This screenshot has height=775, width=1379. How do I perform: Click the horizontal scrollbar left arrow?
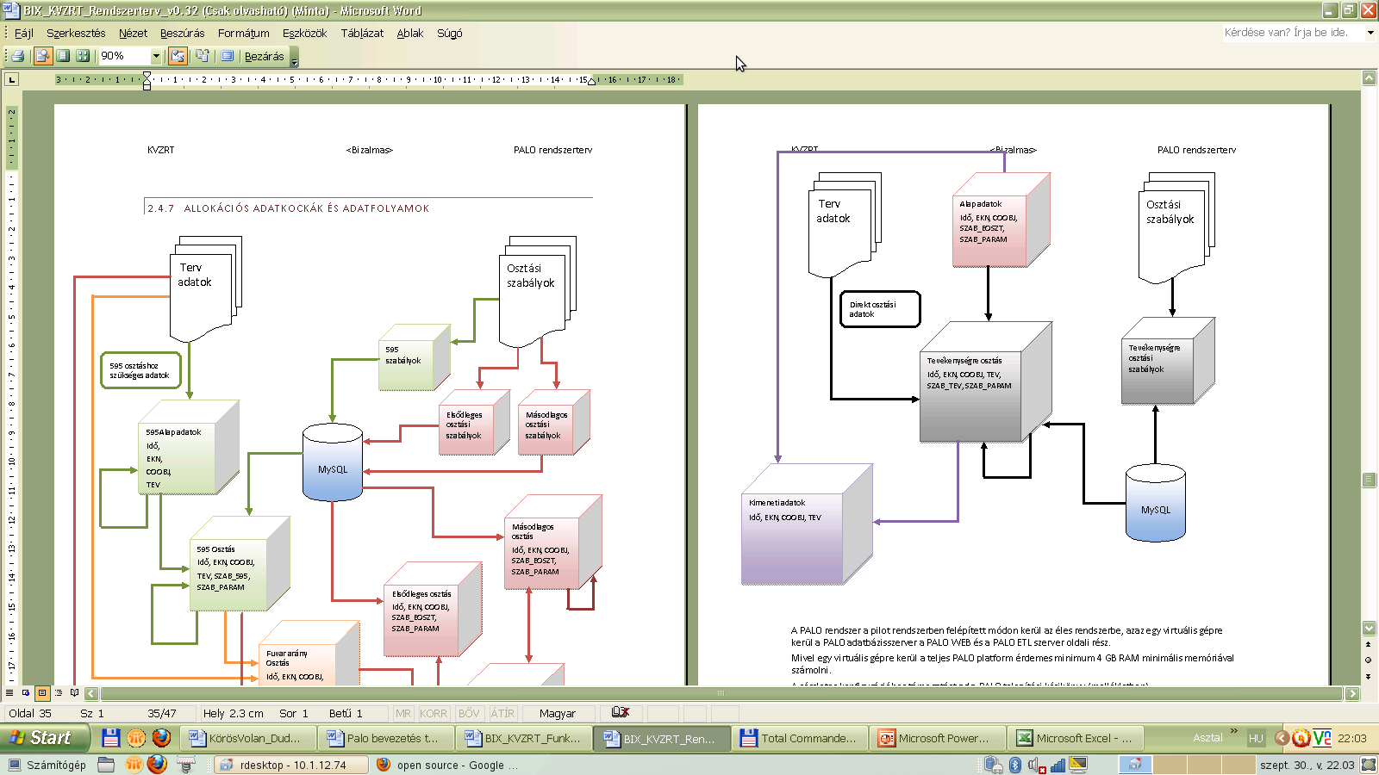[91, 693]
